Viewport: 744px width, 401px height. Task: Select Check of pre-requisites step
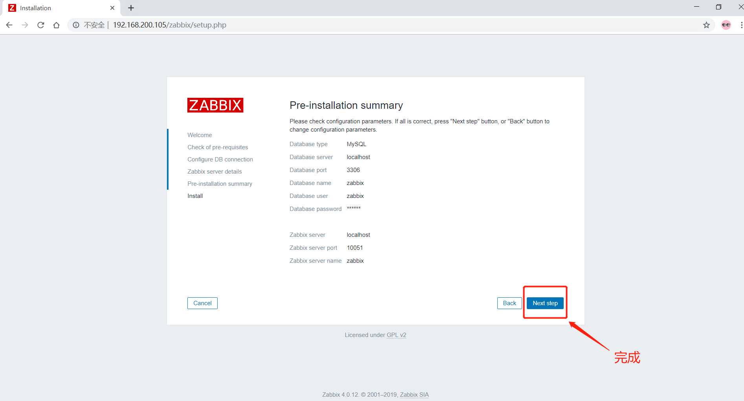[x=218, y=147]
